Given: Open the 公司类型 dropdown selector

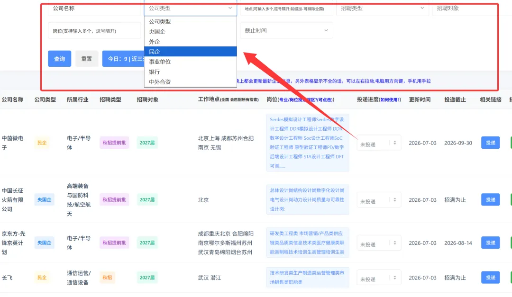Looking at the screenshot, I should click(x=191, y=8).
